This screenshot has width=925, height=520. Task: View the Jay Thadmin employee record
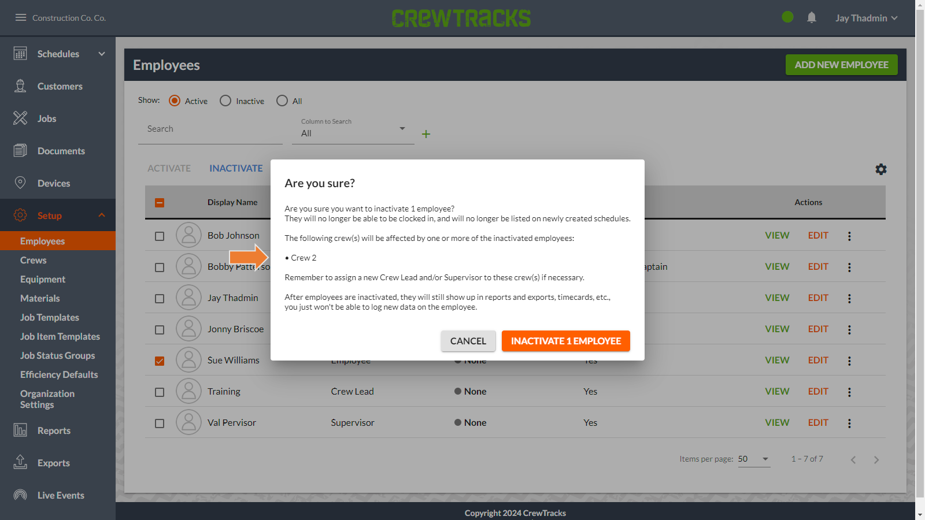[x=777, y=298]
